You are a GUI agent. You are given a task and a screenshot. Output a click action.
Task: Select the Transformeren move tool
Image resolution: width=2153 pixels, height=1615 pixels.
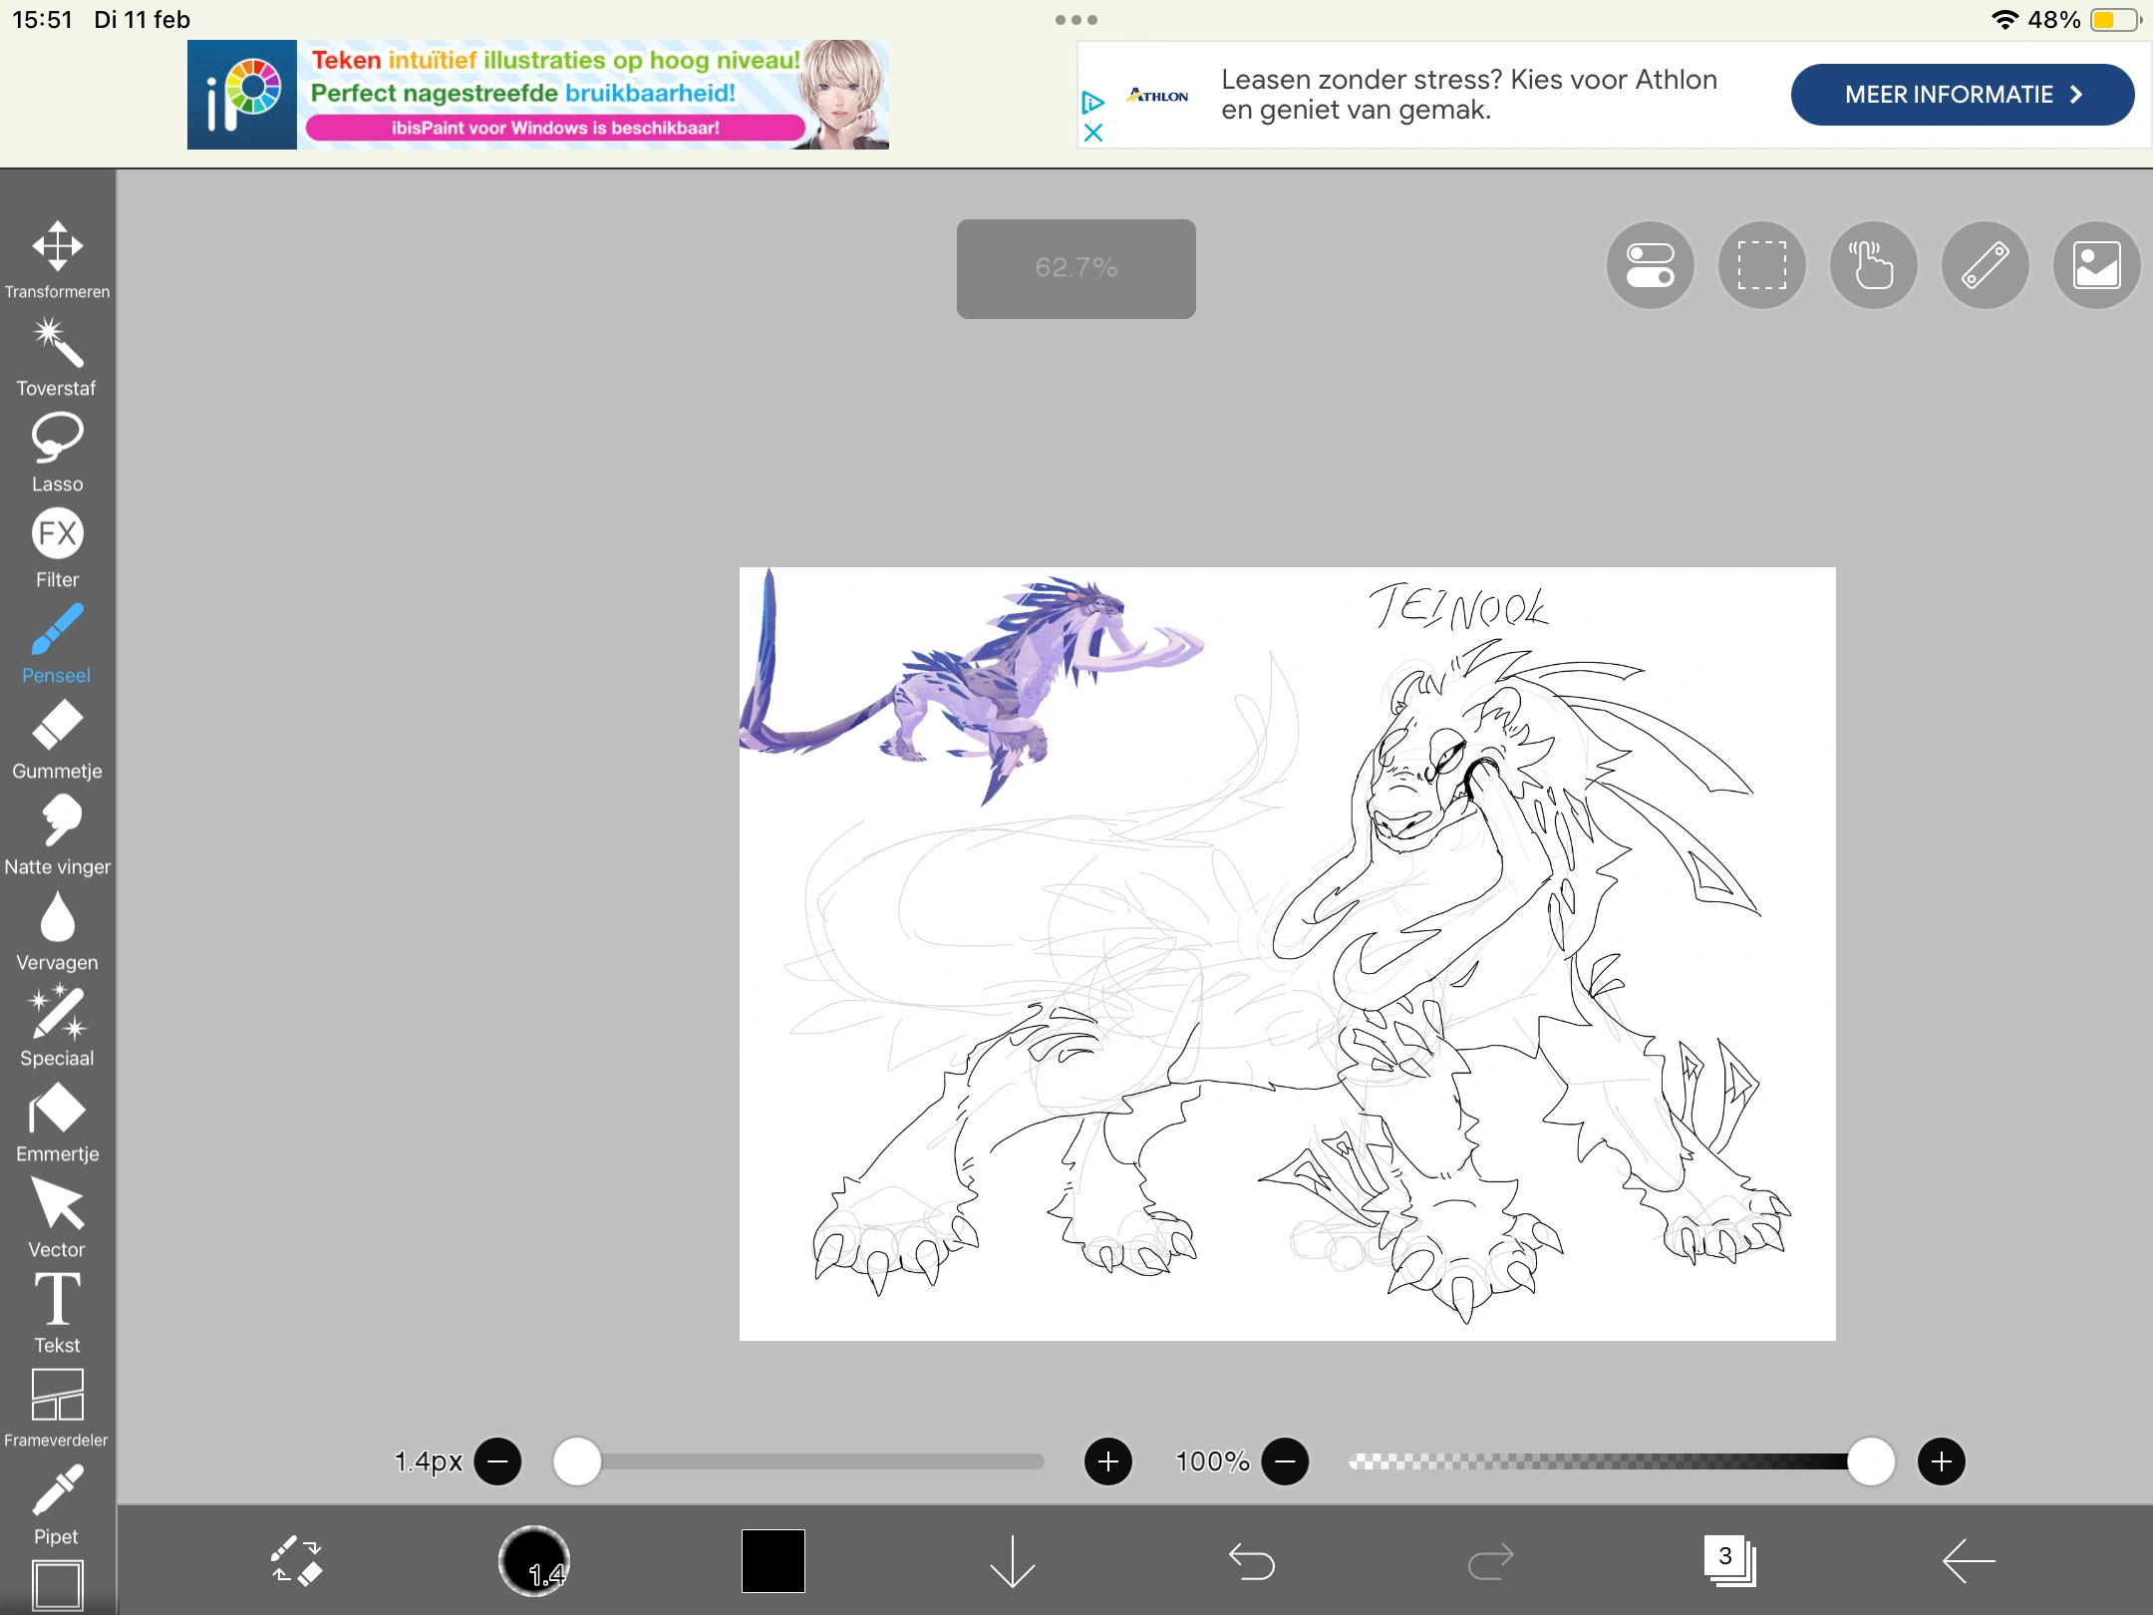click(57, 247)
